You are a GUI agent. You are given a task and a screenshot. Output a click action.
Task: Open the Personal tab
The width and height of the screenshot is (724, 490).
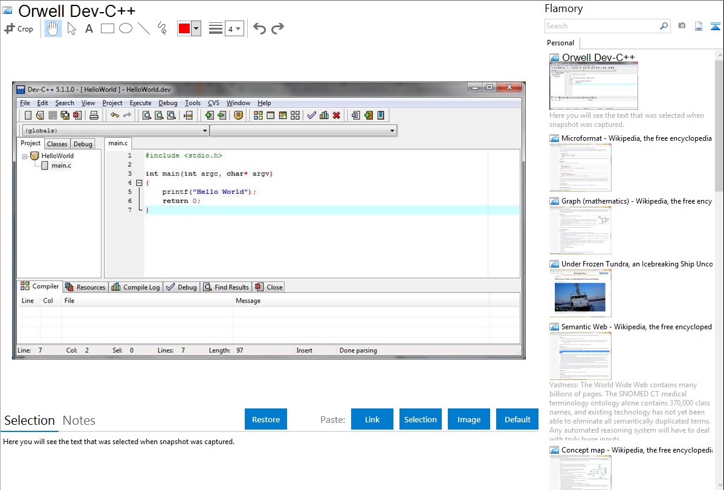coord(561,43)
